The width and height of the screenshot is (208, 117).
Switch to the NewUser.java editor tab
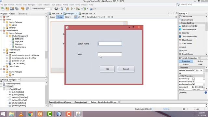pyautogui.click(x=87, y=14)
